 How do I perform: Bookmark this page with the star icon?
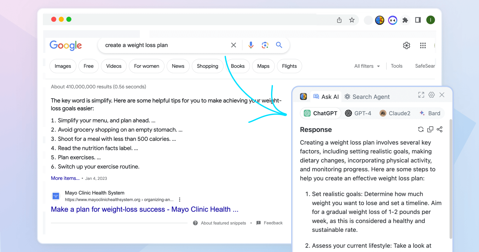(352, 20)
